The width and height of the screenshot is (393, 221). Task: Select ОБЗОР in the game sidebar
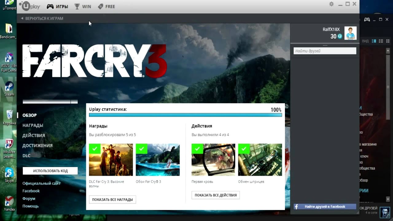29,115
